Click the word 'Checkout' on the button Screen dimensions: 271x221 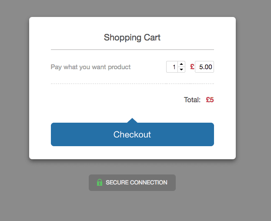[132, 134]
